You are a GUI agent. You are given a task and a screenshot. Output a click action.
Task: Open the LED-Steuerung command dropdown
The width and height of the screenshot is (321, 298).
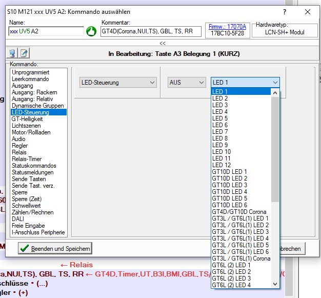[118, 82]
